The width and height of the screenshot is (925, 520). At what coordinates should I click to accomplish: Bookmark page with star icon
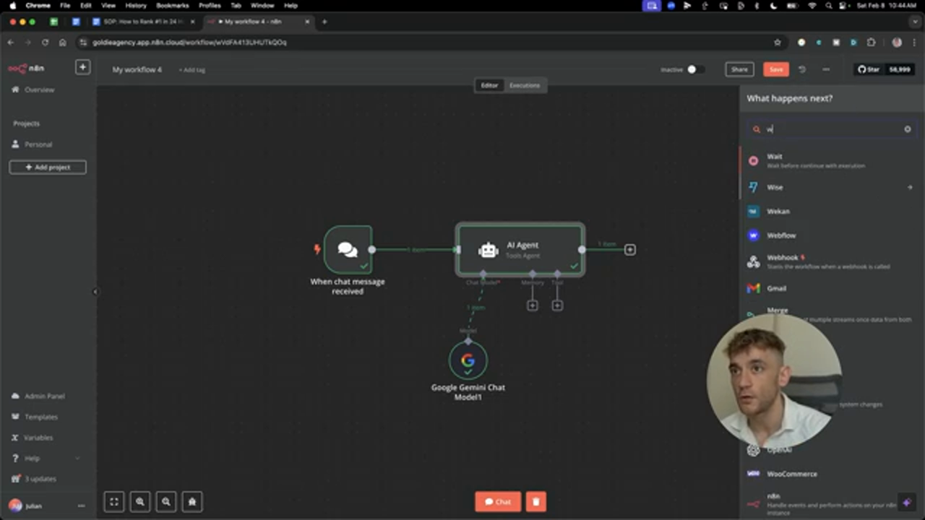click(x=778, y=43)
